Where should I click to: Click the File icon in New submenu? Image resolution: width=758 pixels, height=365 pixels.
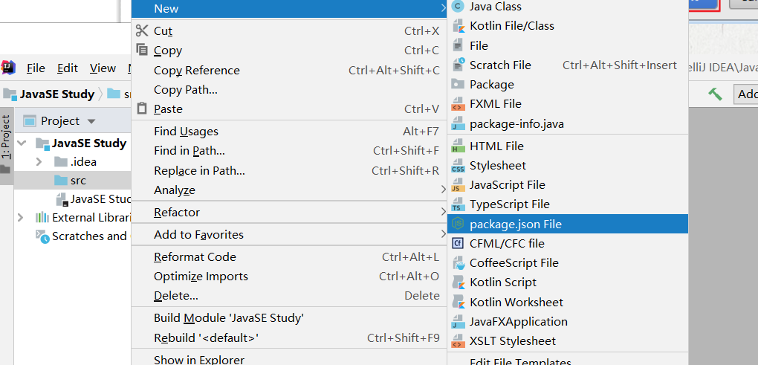[457, 45]
